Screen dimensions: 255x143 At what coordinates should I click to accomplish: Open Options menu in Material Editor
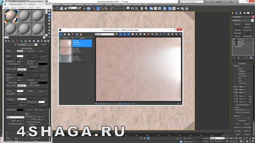pos(31,8)
